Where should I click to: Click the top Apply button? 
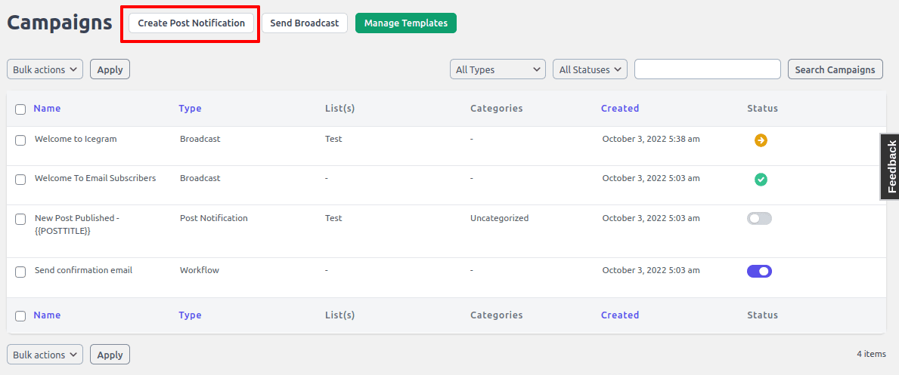pos(110,69)
